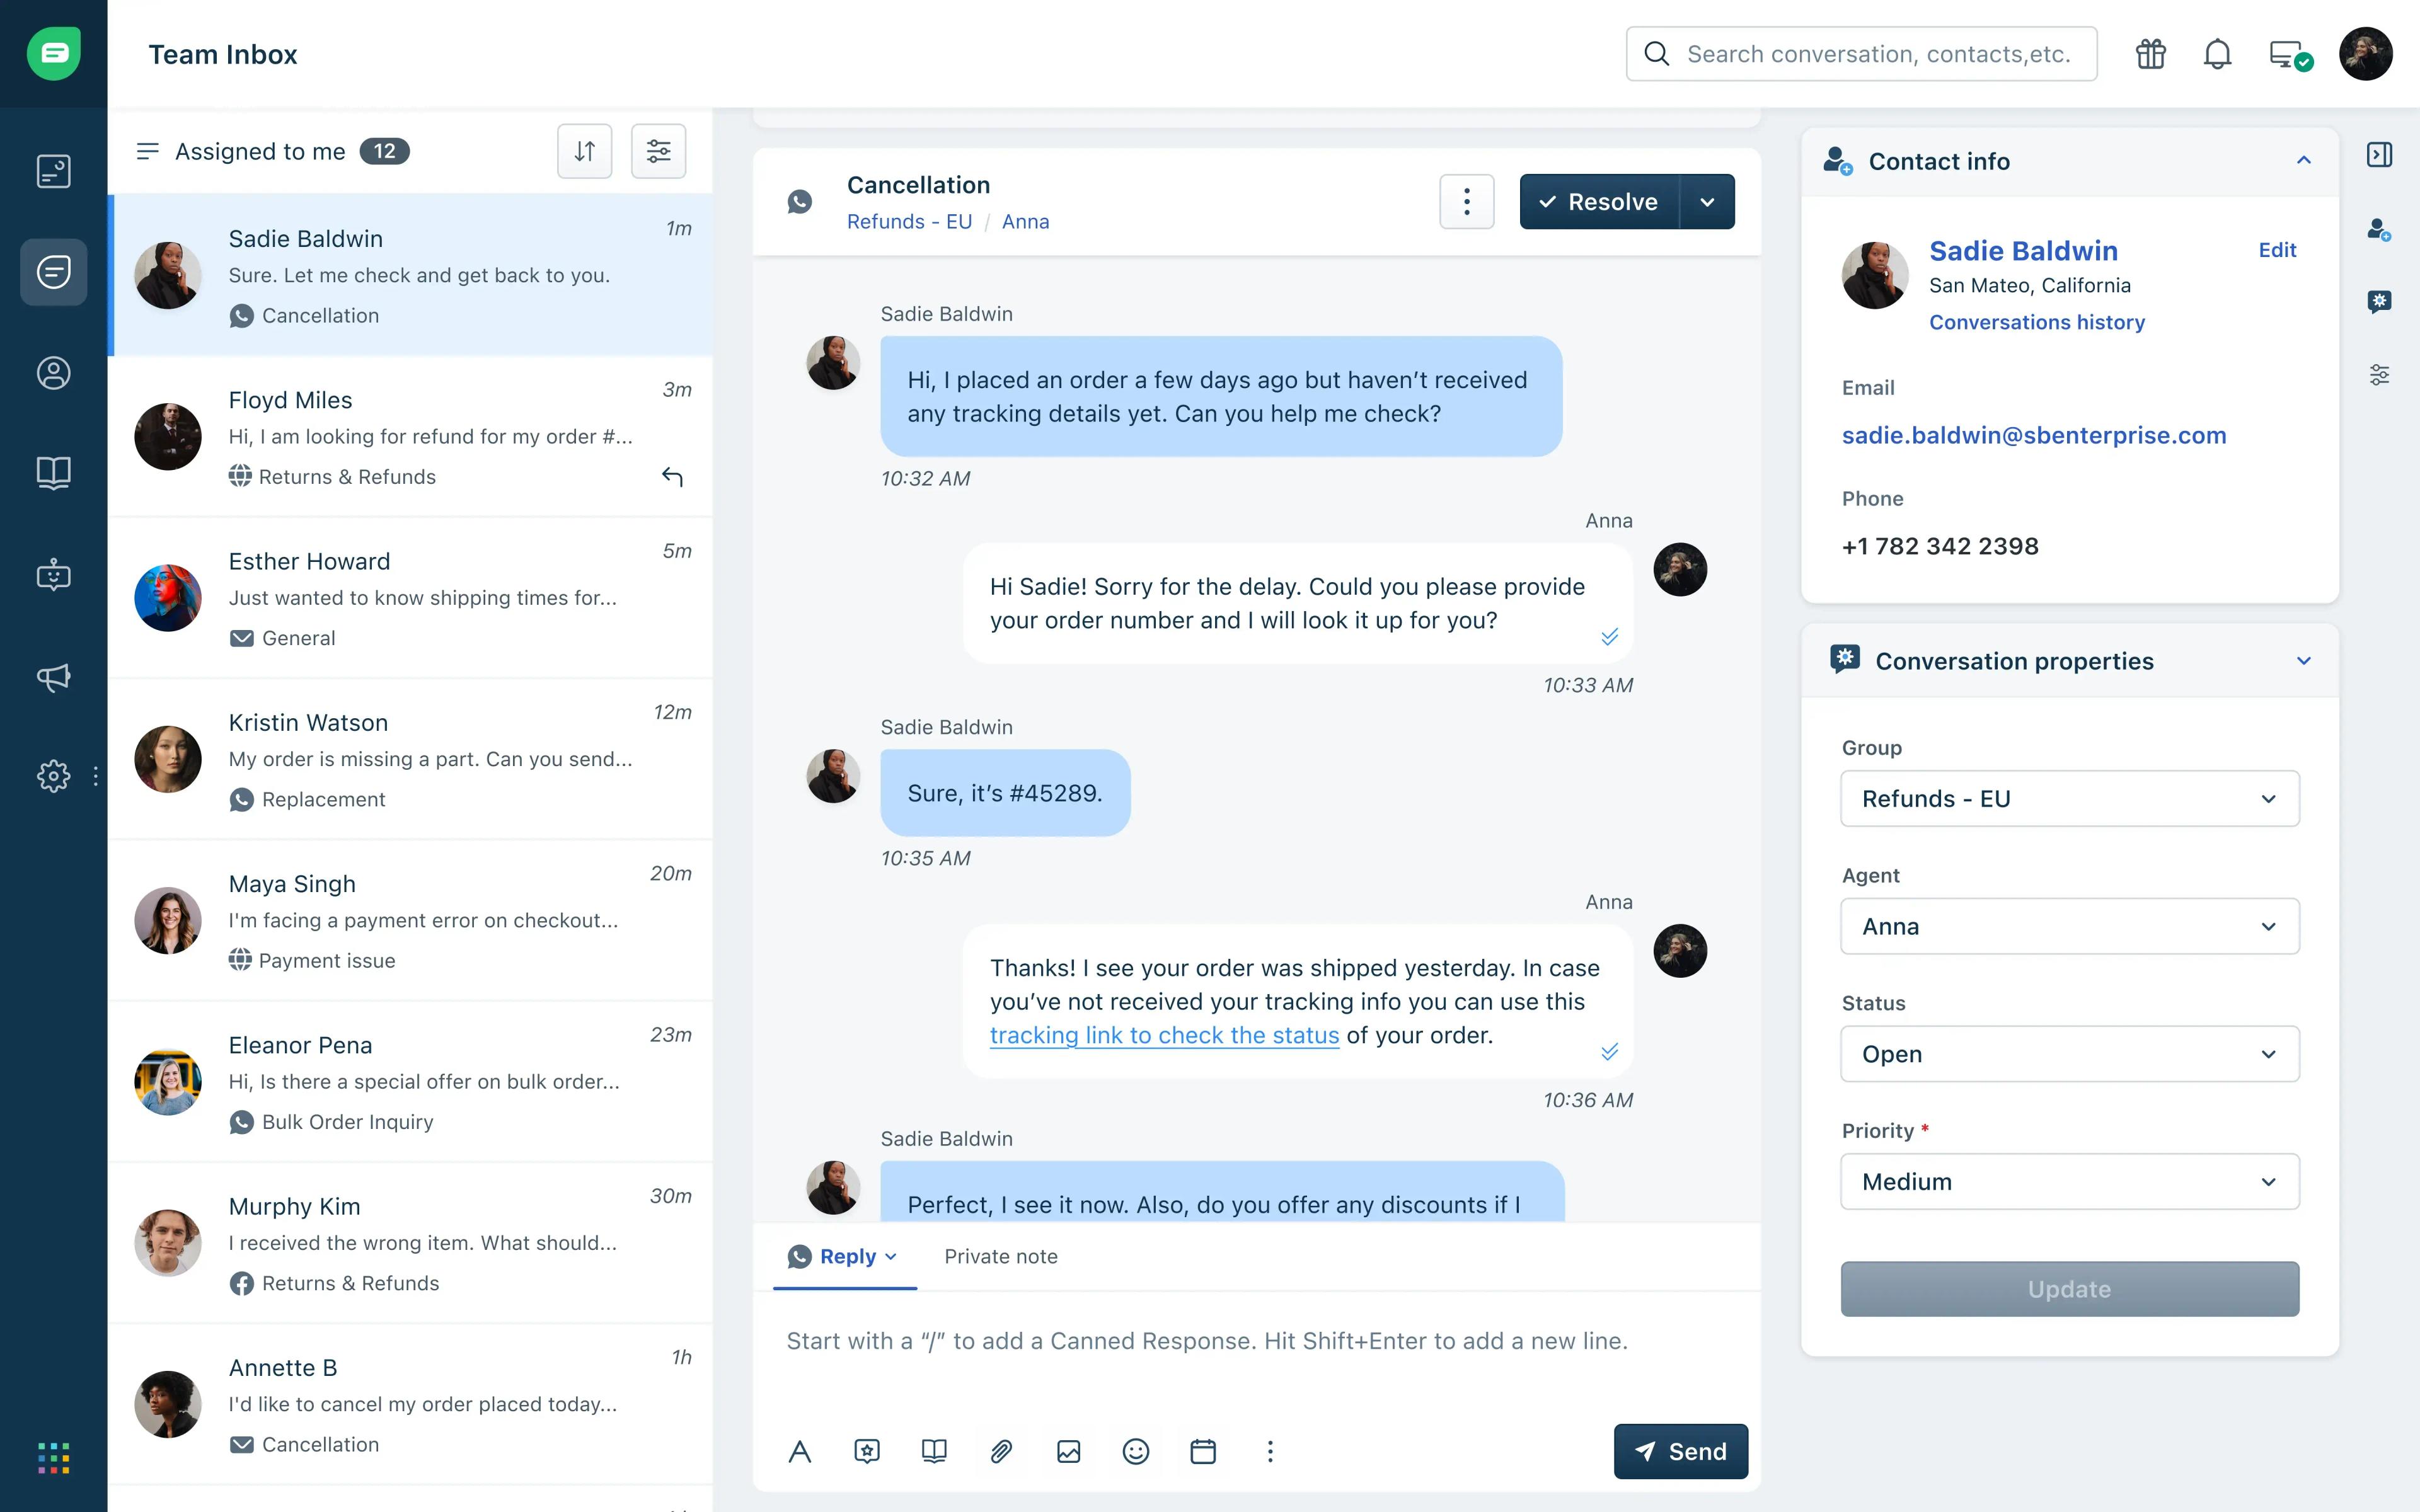Open Esther Howard shipping times conversation

click(411, 598)
